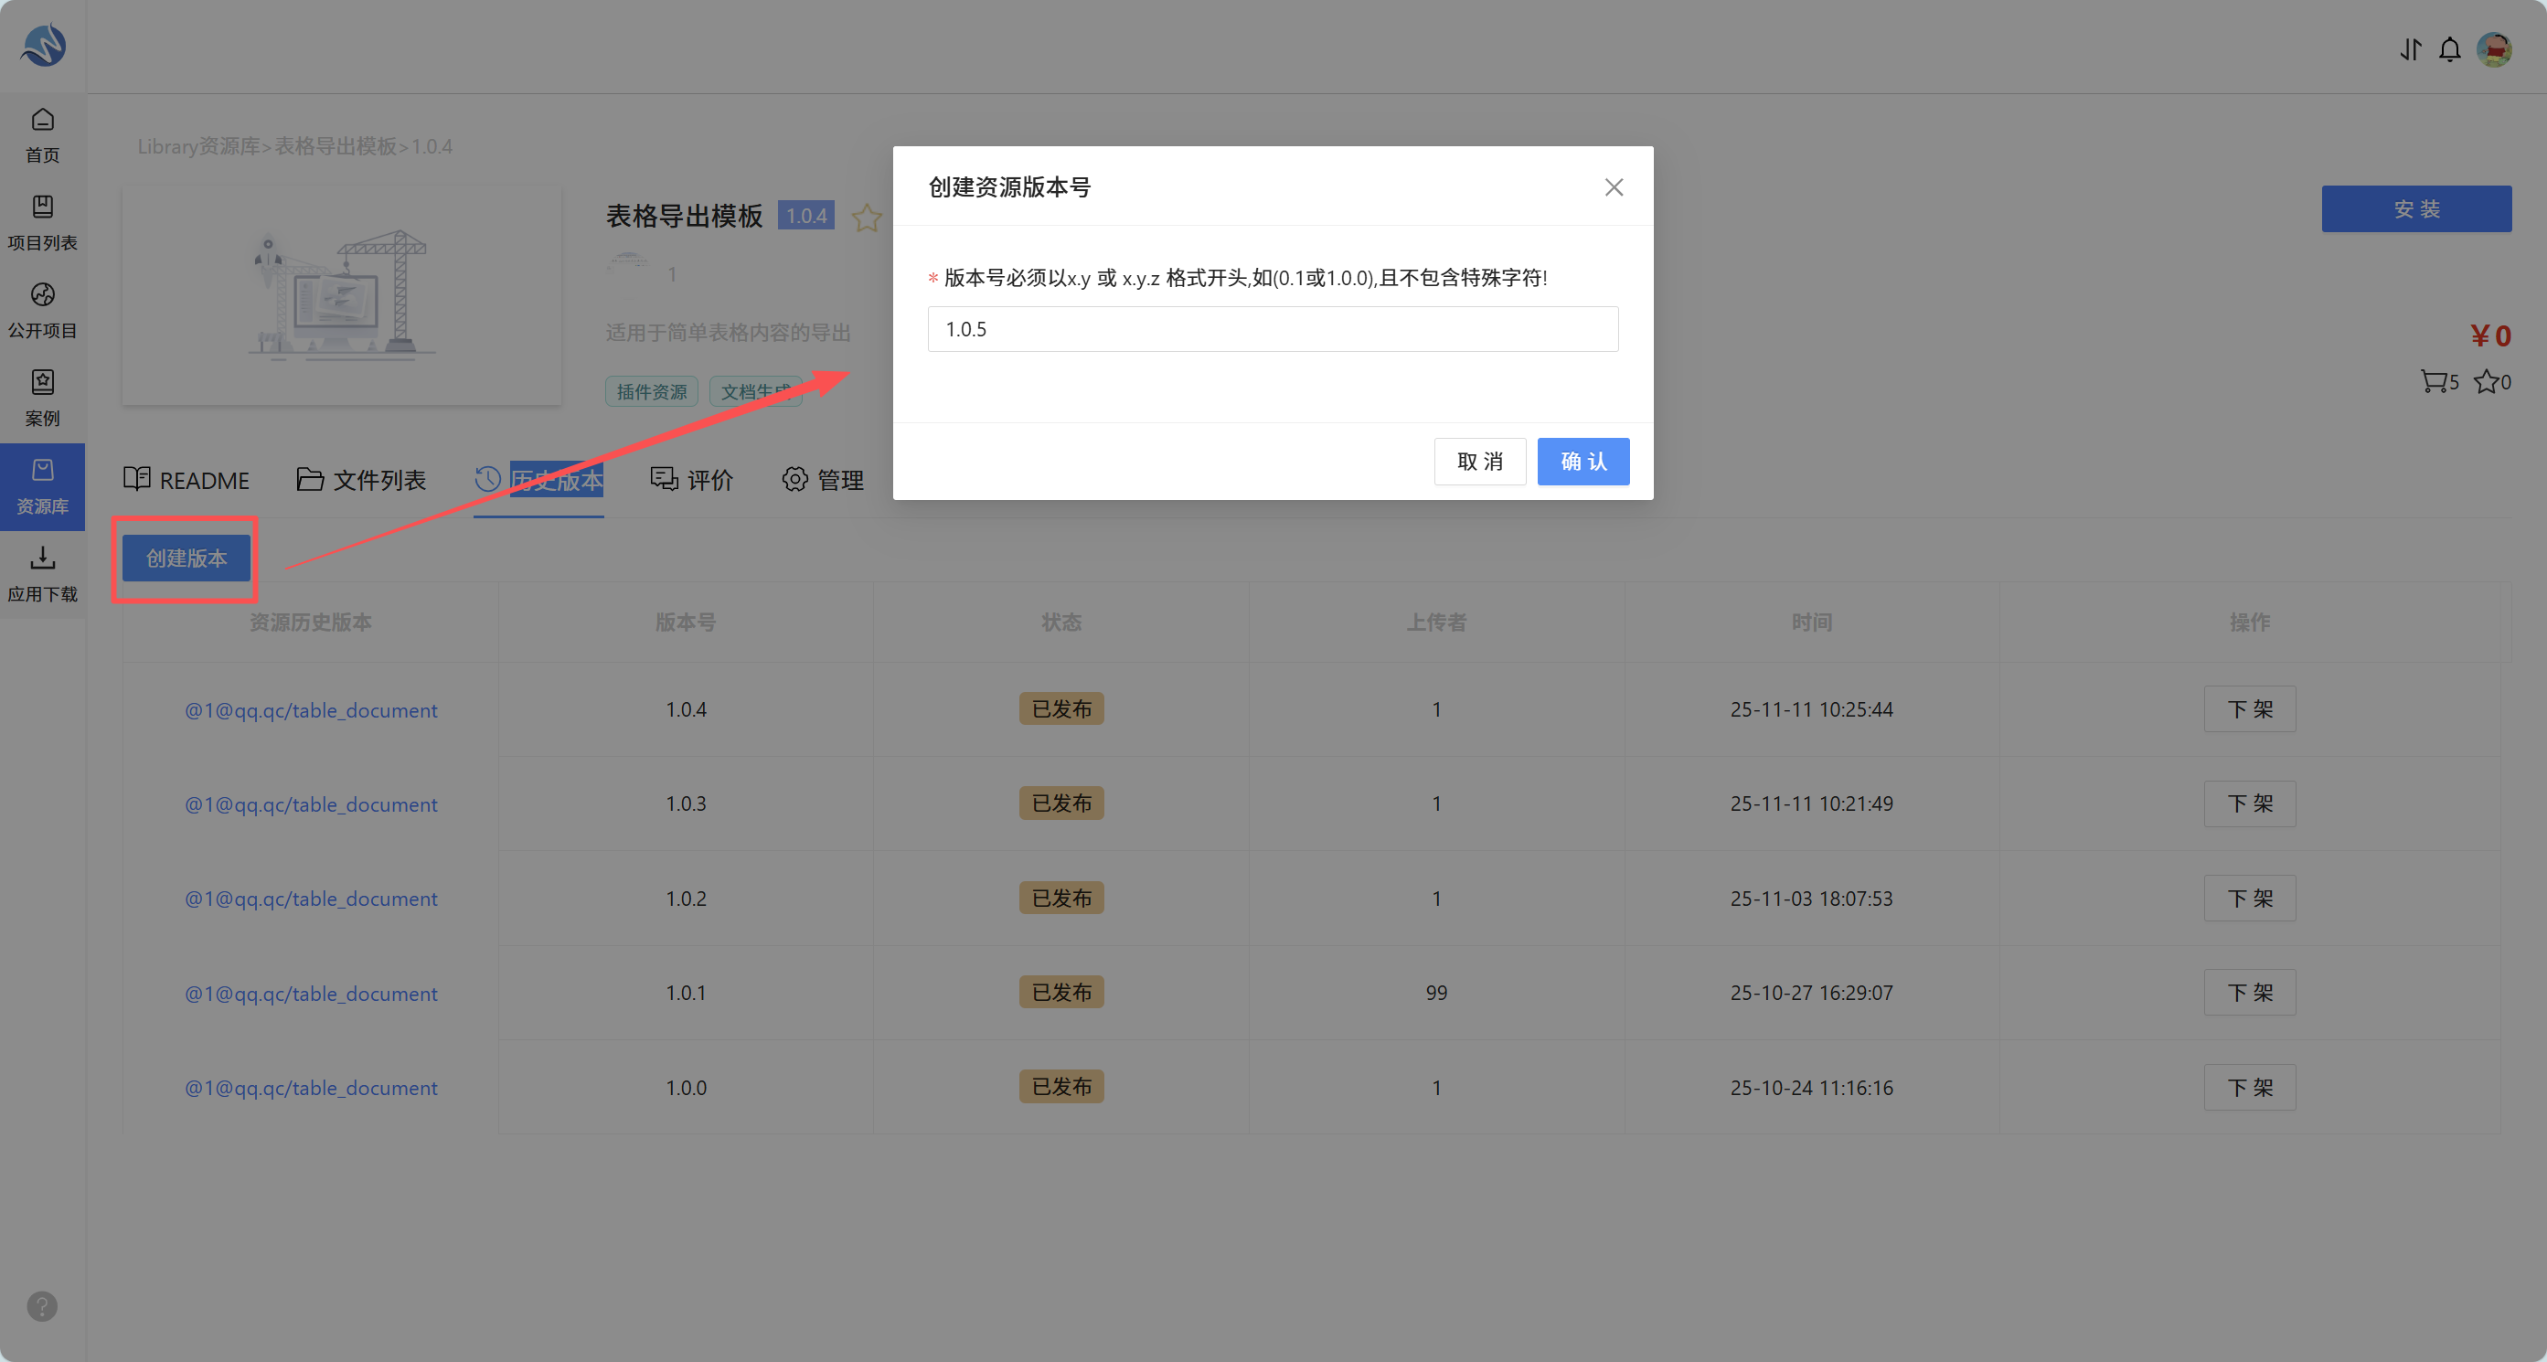Image resolution: width=2547 pixels, height=1362 pixels.
Task: Click 下架 for version 1.0.1
Action: pos(2249,993)
